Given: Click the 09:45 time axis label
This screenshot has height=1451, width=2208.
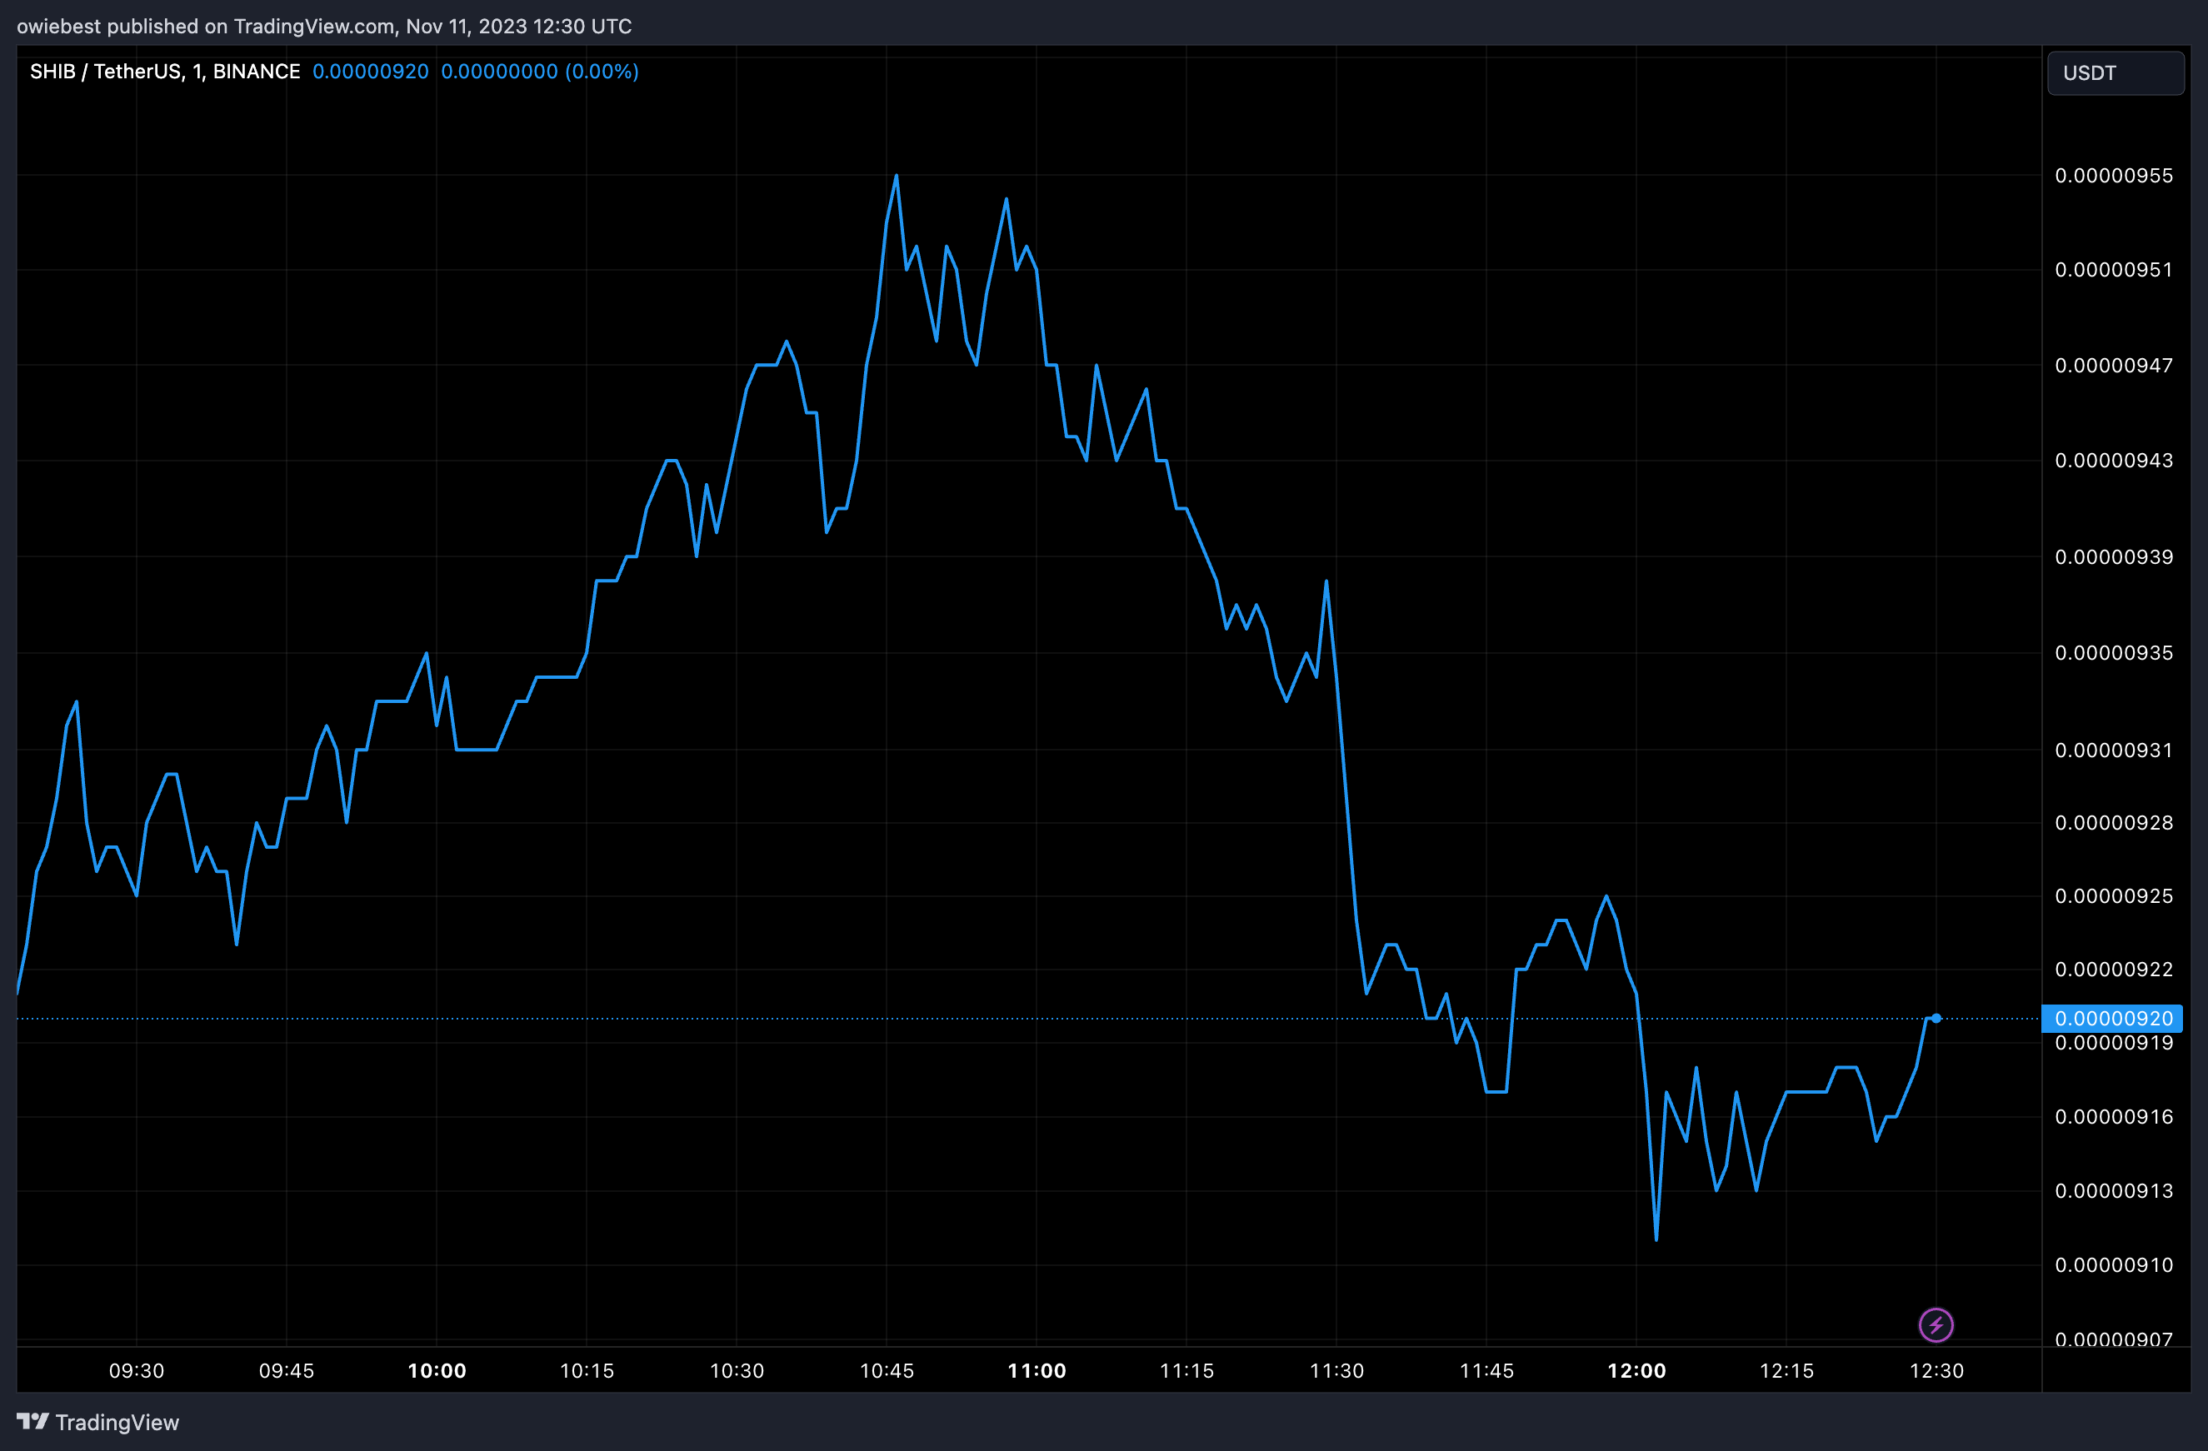Looking at the screenshot, I should pos(287,1370).
